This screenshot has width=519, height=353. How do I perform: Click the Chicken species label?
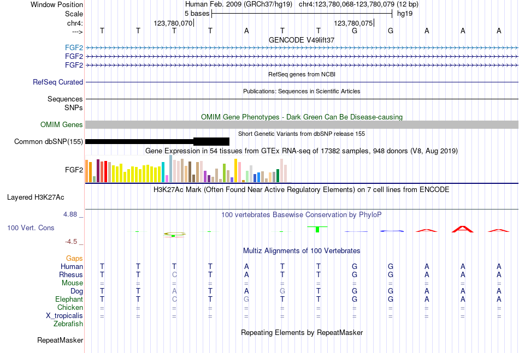(x=70, y=307)
